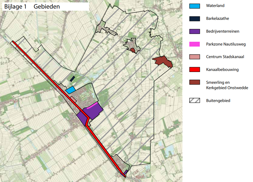The height and width of the screenshot is (182, 253).
Task: Select the 'Waterland' legend label
Action: pyautogui.click(x=215, y=6)
